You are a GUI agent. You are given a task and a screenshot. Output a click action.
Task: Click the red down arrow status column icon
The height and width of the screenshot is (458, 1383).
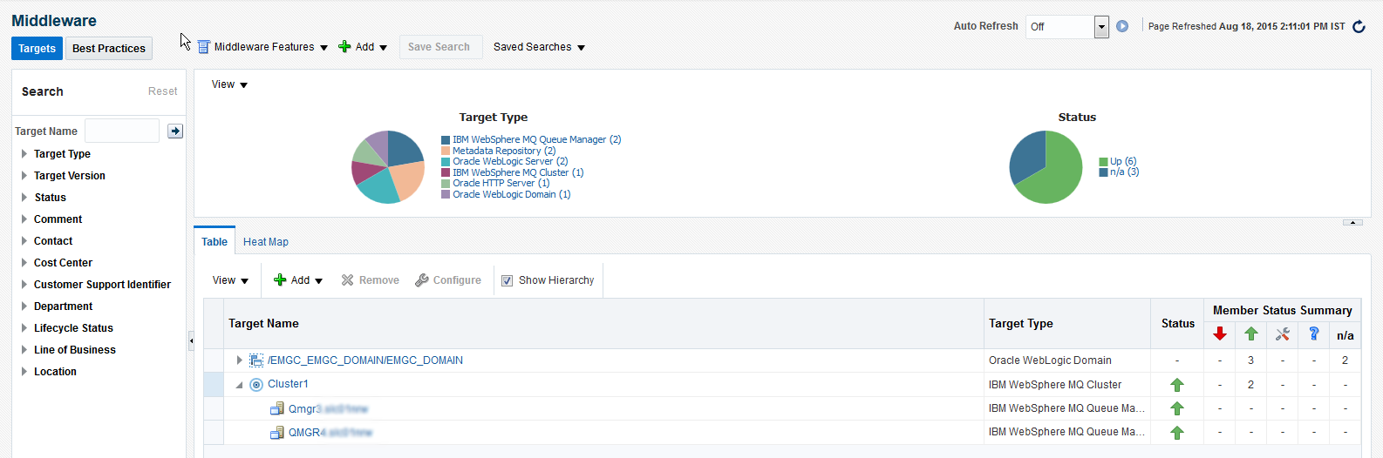click(1220, 334)
